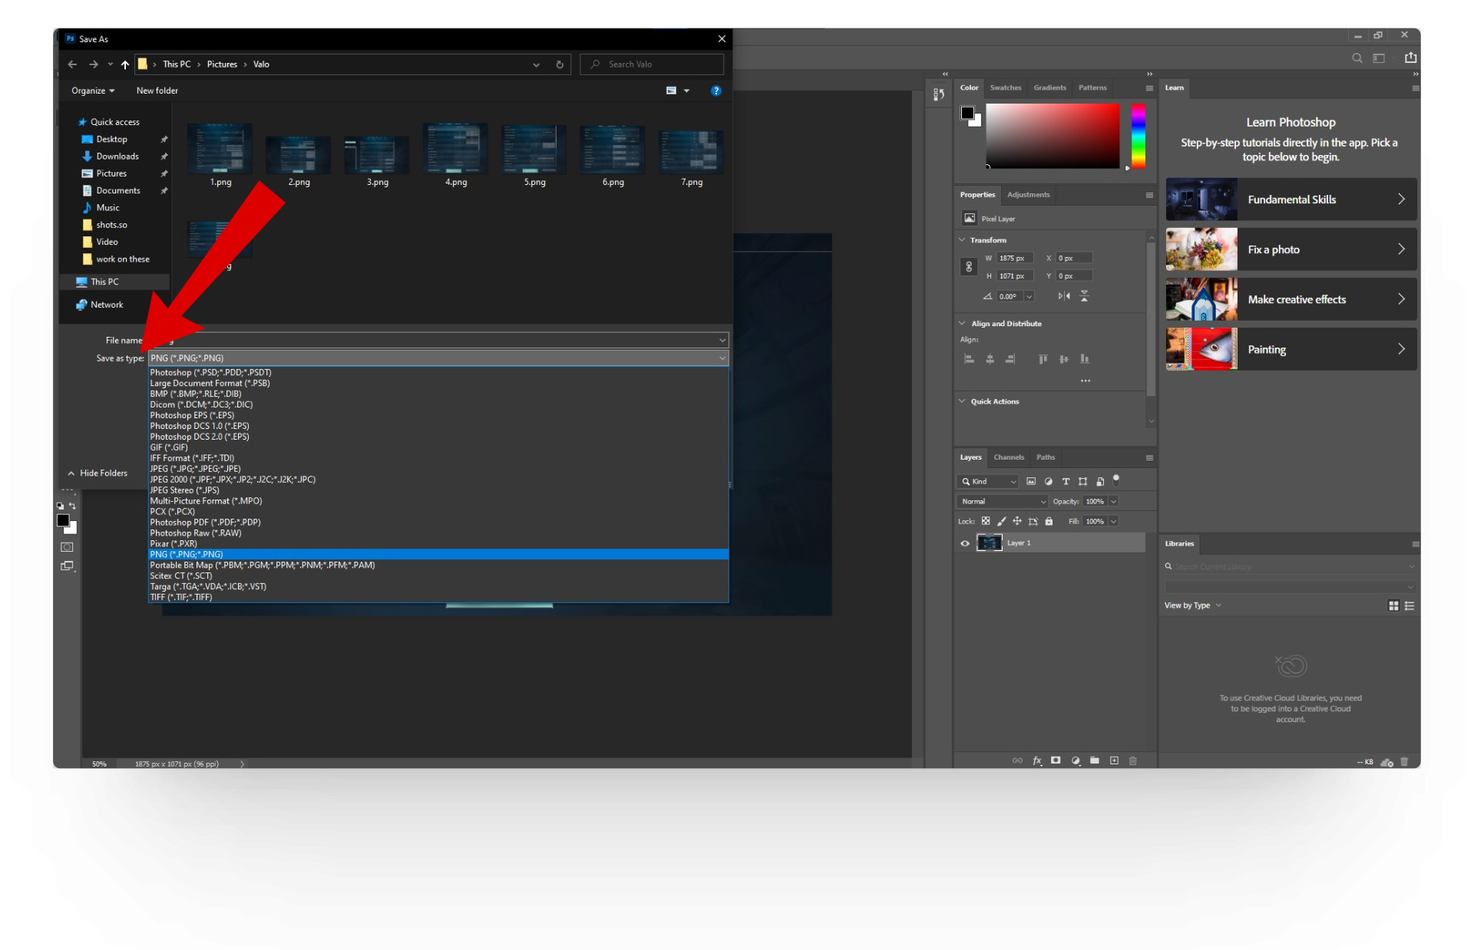Click the layer style fx icon
1474x950 pixels.
[x=1037, y=760]
